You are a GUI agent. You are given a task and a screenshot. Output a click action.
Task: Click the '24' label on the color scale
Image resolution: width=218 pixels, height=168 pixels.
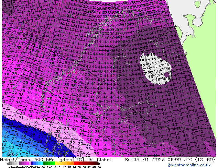[x=74, y=167]
